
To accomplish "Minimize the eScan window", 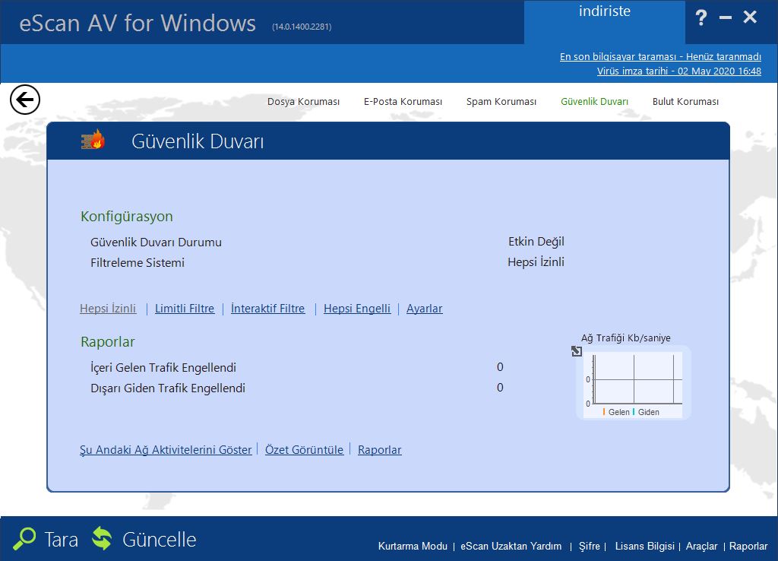I will [x=726, y=18].
